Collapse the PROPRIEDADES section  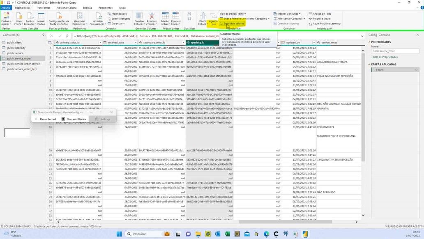pyautogui.click(x=369, y=42)
